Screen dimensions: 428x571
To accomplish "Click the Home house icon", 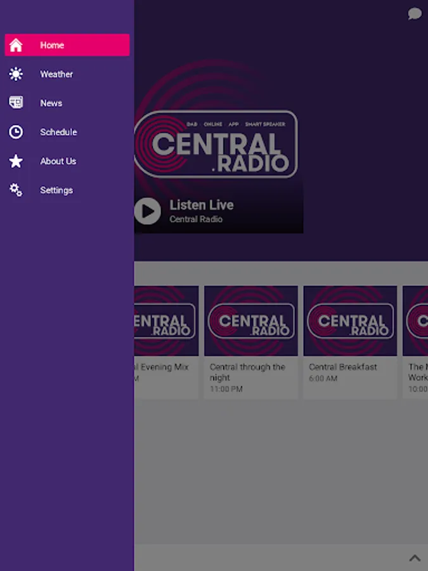I will 16,45.
